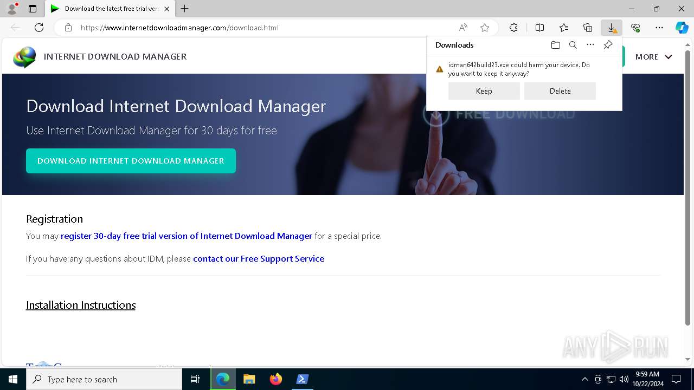Keep the idman642build23.exe download
The width and height of the screenshot is (694, 390).
(484, 91)
